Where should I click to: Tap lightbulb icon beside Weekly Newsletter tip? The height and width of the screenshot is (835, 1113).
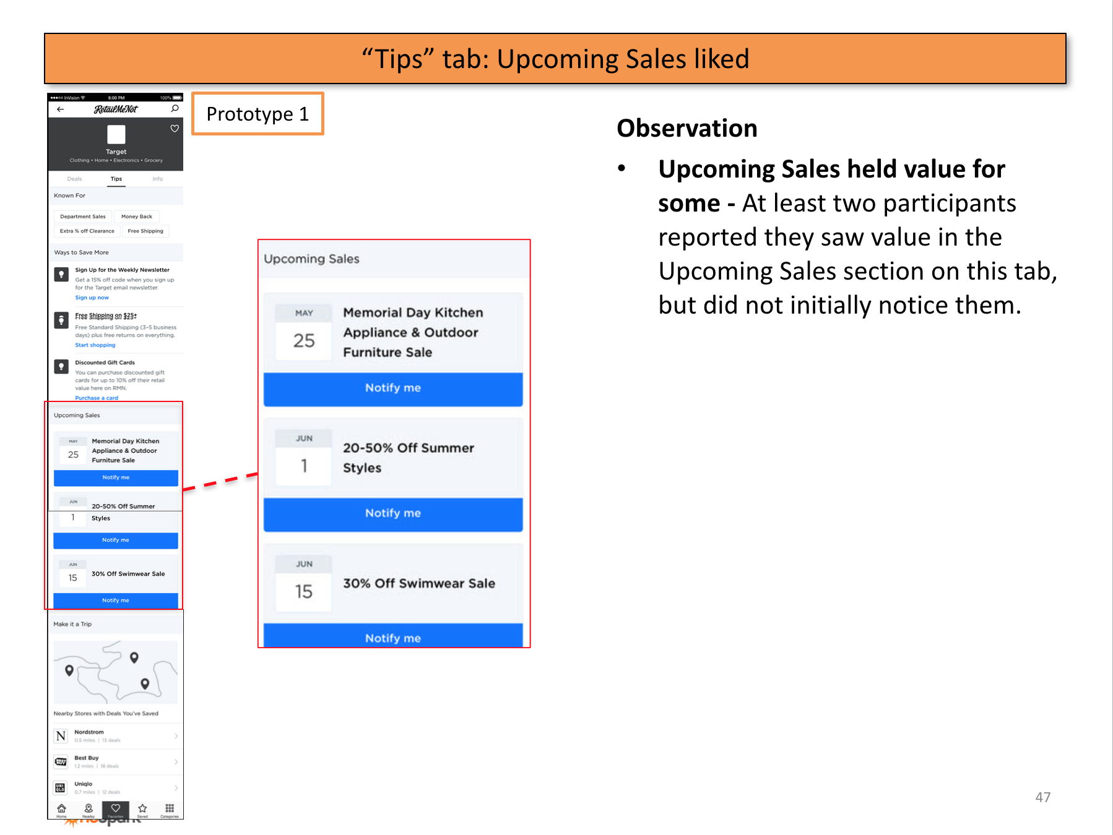coord(61,274)
